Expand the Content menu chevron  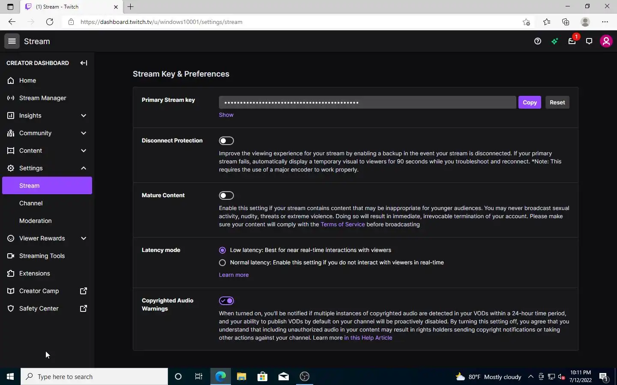pos(84,151)
